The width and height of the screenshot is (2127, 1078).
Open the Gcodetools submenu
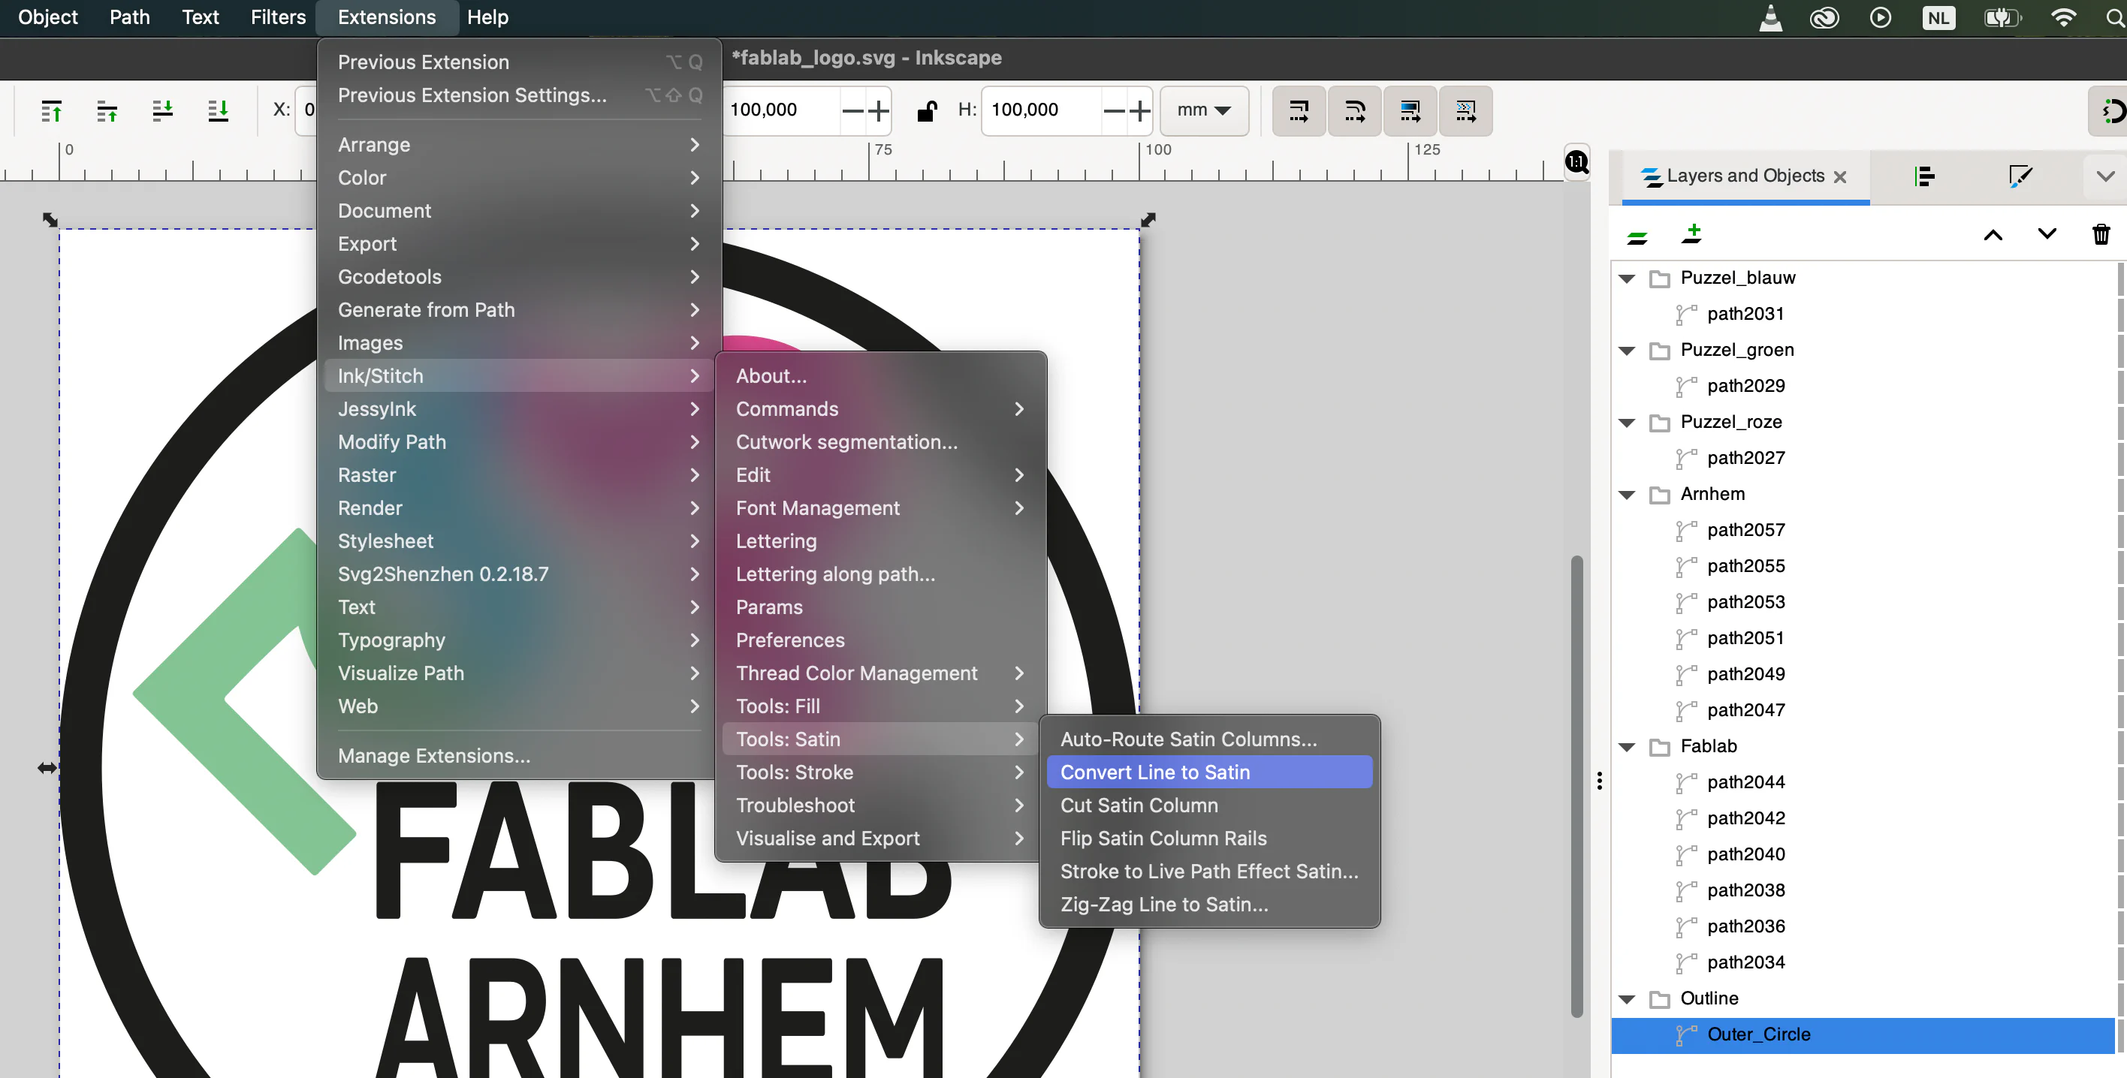[520, 276]
